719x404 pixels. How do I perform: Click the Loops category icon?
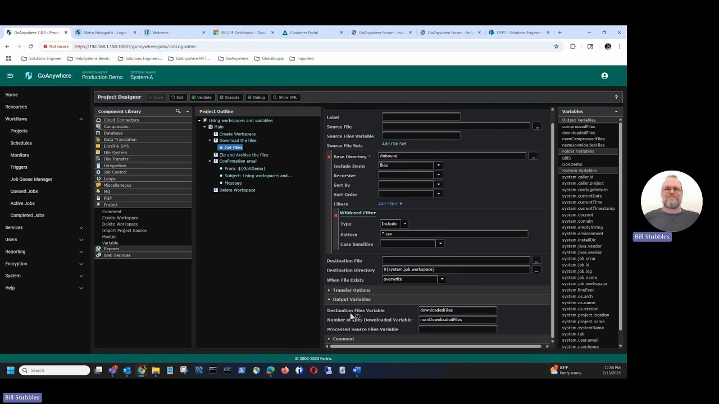(98, 178)
